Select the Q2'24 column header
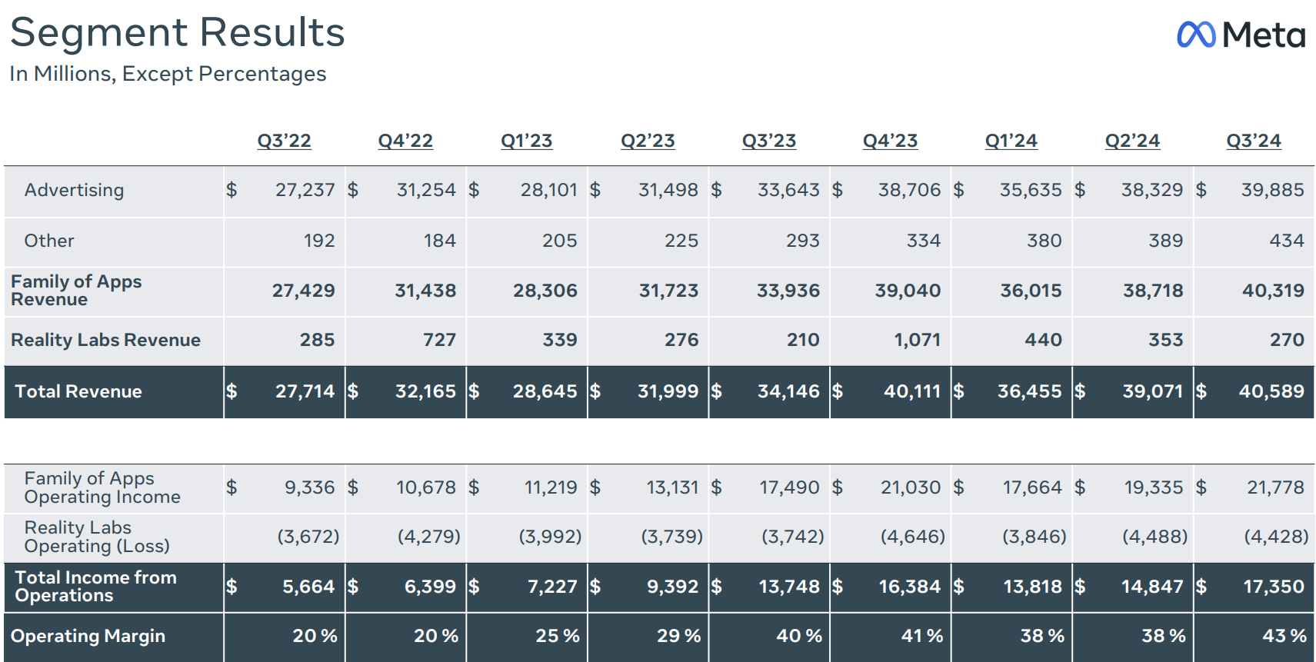The image size is (1316, 662). pos(1132,141)
